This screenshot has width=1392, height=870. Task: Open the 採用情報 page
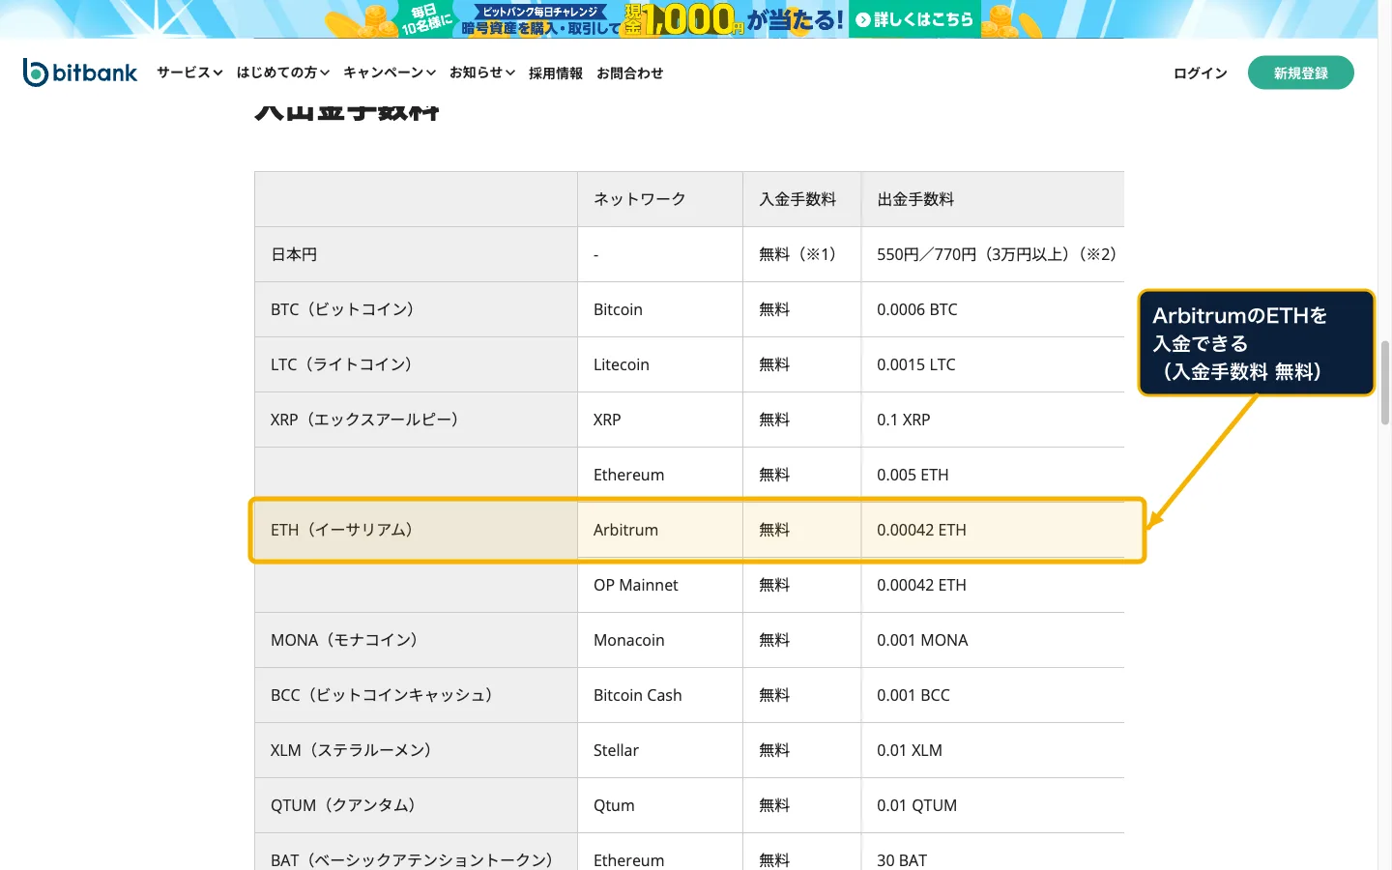pyautogui.click(x=556, y=73)
